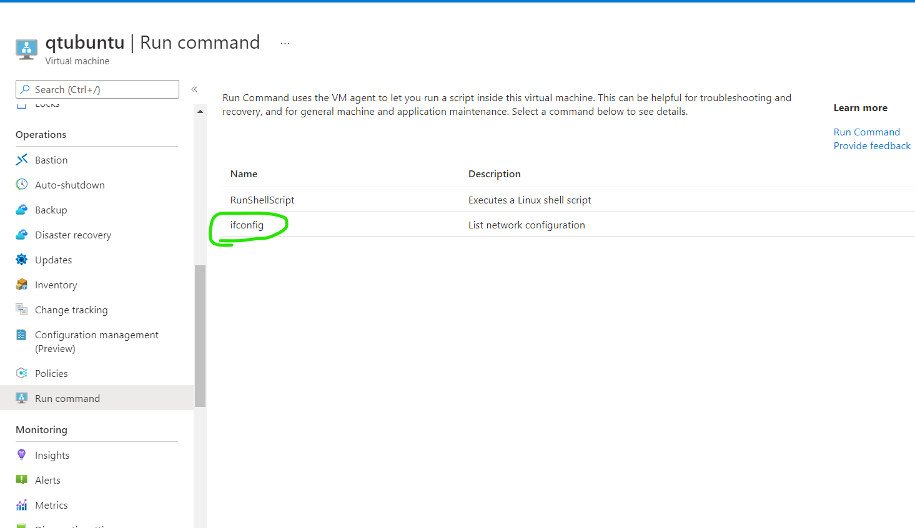Viewport: 915px width, 528px height.
Task: Open Metrics under Monitoring
Action: click(51, 505)
